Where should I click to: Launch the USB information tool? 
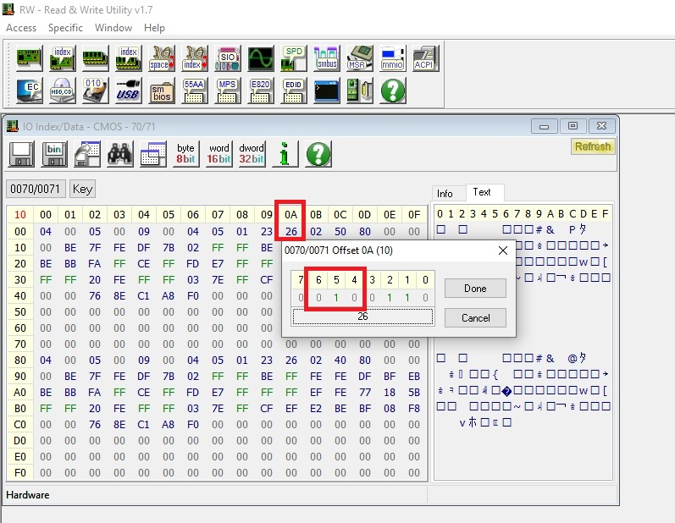128,90
